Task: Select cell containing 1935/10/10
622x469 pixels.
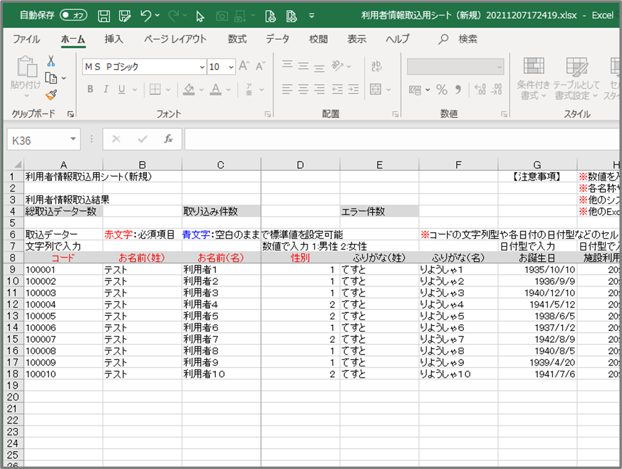Action: click(x=537, y=270)
